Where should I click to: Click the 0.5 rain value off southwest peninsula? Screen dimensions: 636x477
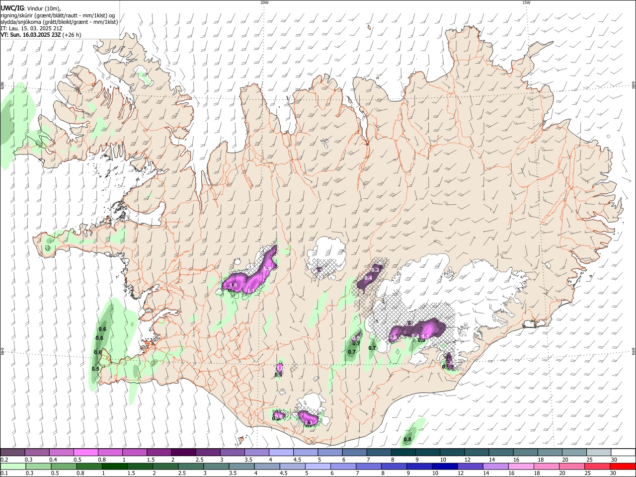click(95, 369)
